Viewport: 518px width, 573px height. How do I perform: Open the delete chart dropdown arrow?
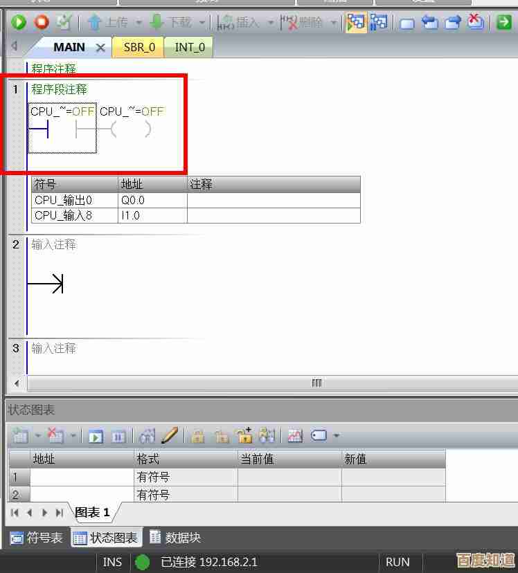[73, 435]
